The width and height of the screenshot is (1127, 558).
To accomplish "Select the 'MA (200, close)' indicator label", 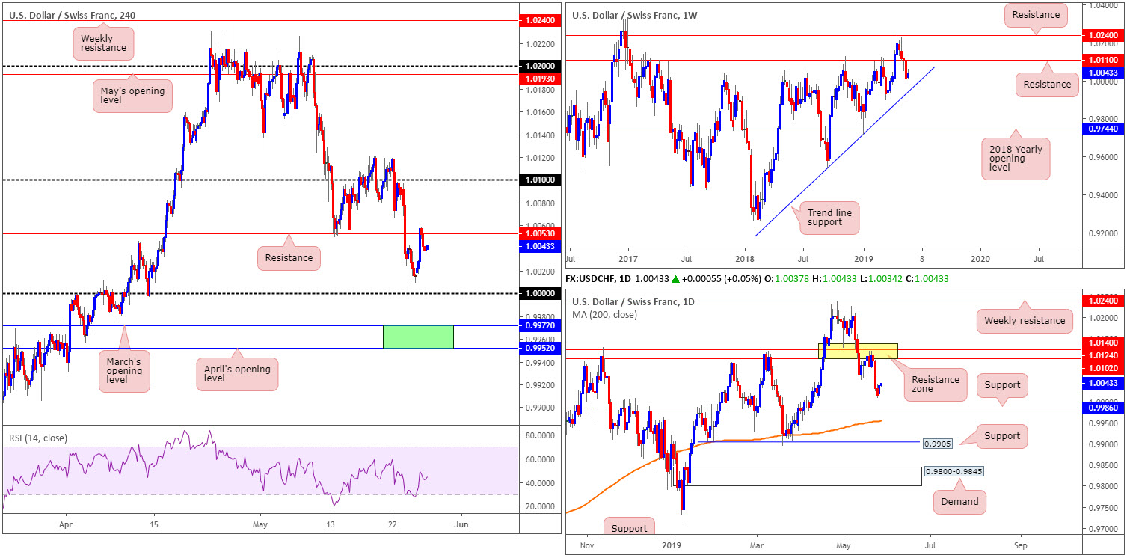I will coord(607,314).
